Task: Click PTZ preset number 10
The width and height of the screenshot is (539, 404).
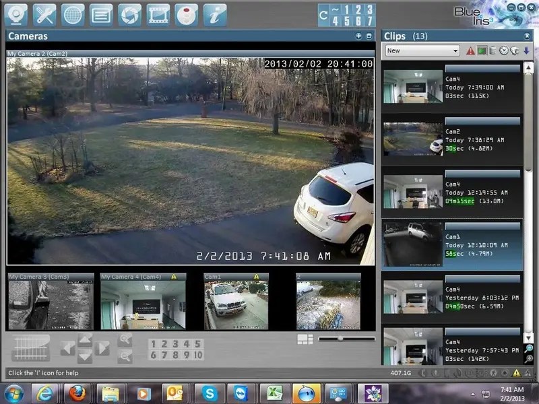Action: point(198,355)
